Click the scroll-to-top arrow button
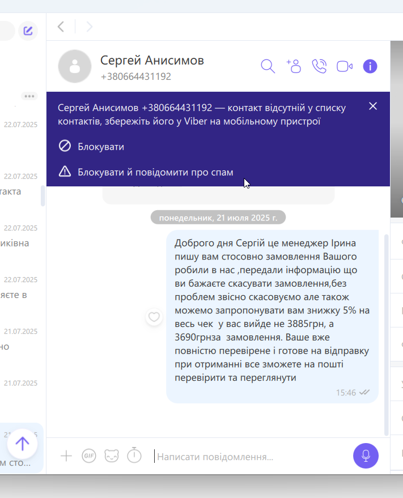This screenshot has height=498, width=403. point(22,444)
